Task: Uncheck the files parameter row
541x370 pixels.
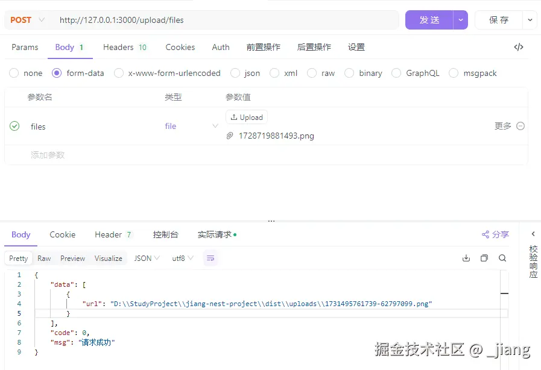Action: (x=13, y=126)
